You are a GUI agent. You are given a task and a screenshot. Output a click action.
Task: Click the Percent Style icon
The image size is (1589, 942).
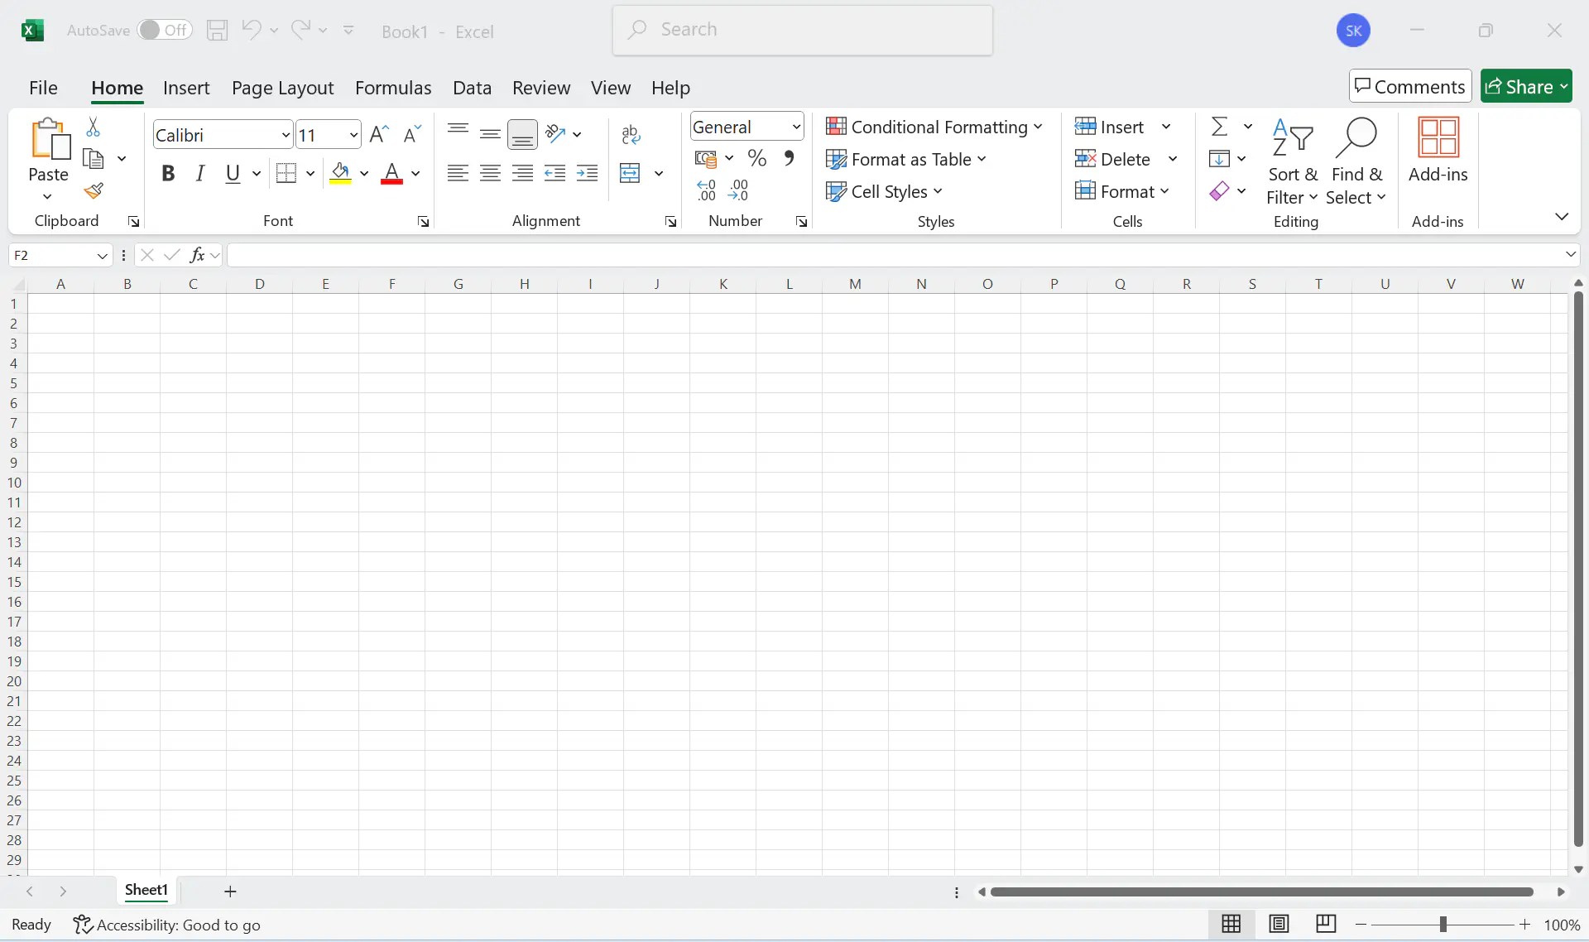(x=756, y=158)
